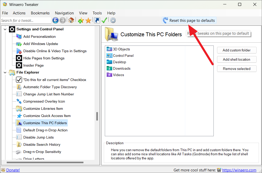Open the bookmarks star icon
The height and width of the screenshot is (173, 262).
[x=88, y=21]
